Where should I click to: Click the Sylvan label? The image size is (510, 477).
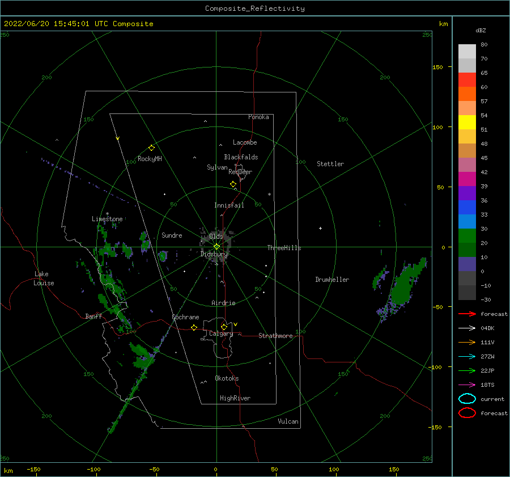click(217, 167)
